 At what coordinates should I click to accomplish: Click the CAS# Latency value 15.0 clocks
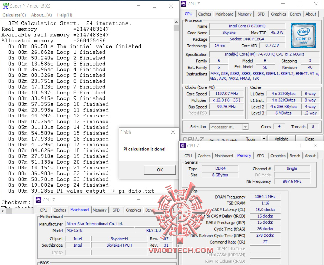pos(265,210)
